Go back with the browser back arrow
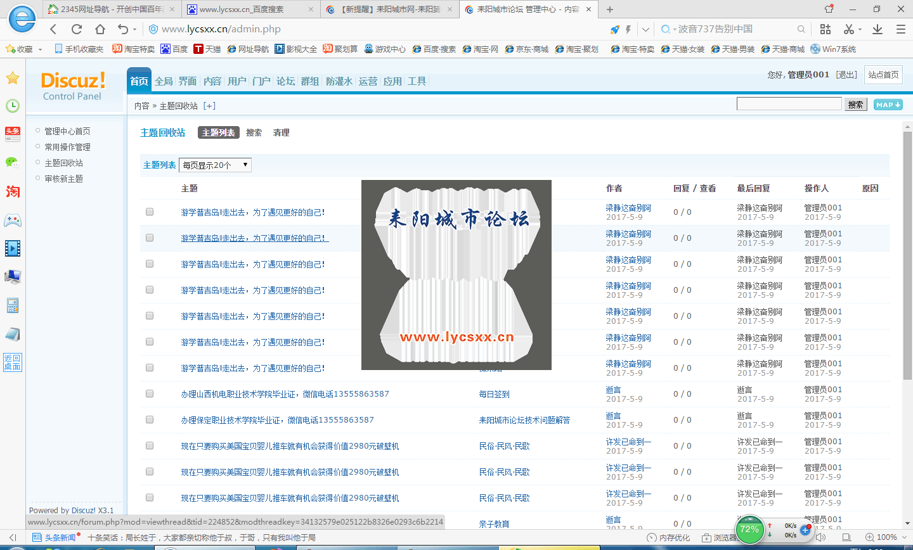913x550 pixels. pos(53,29)
